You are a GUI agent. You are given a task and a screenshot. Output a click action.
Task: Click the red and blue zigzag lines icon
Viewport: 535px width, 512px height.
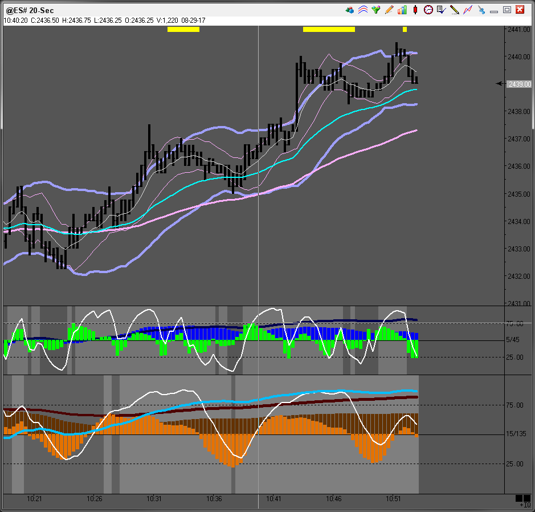pyautogui.click(x=467, y=10)
